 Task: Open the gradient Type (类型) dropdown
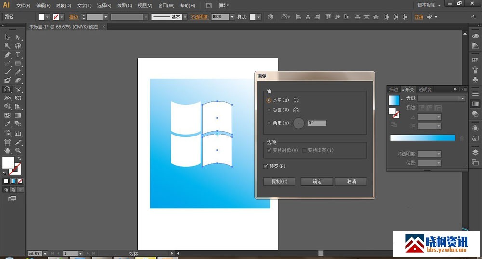click(441, 99)
